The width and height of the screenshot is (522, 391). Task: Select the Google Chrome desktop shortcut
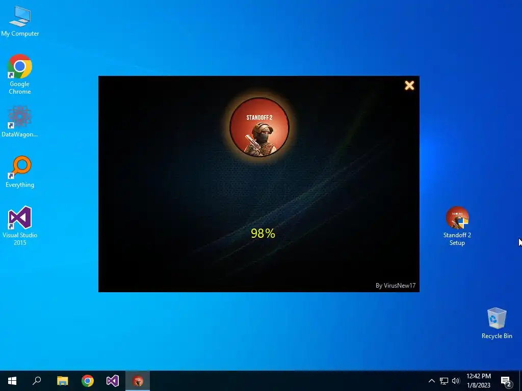click(x=20, y=74)
